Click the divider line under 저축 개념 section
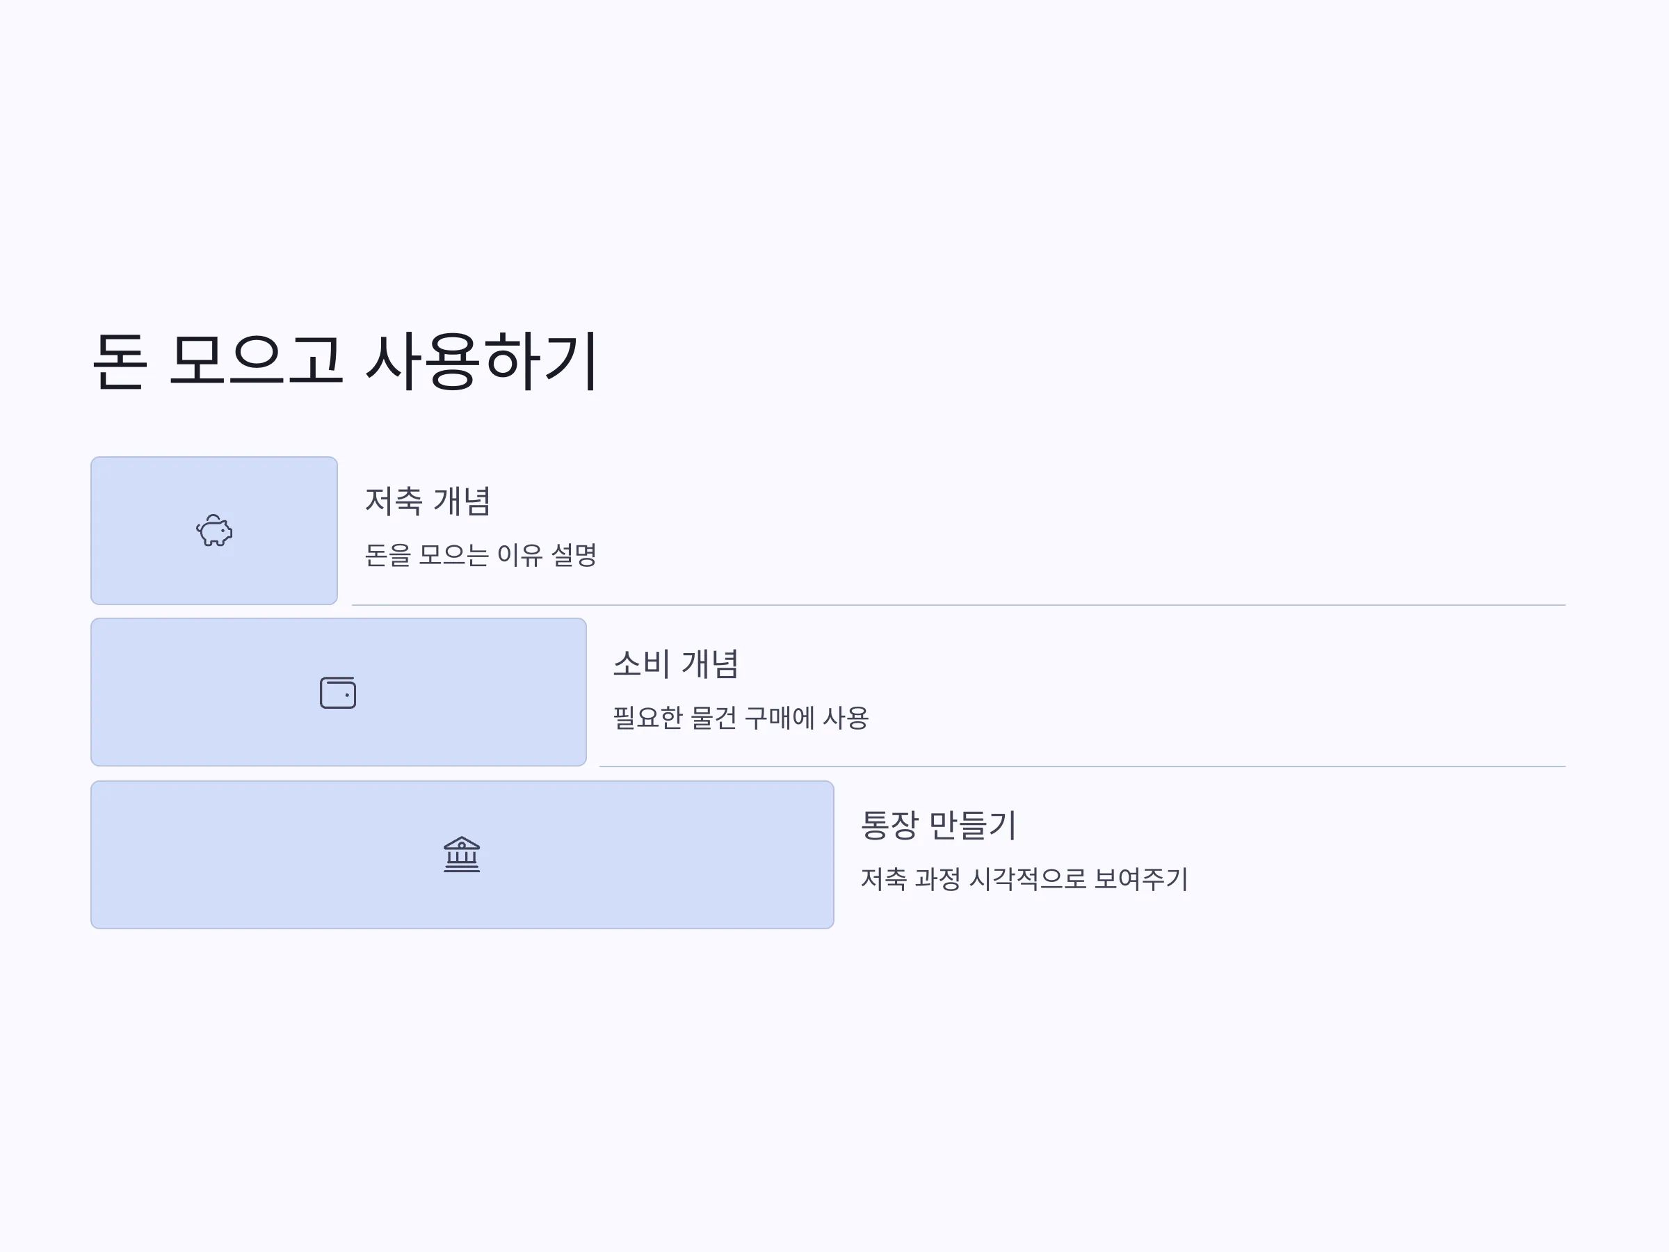Viewport: 1669px width, 1252px height. pos(958,605)
